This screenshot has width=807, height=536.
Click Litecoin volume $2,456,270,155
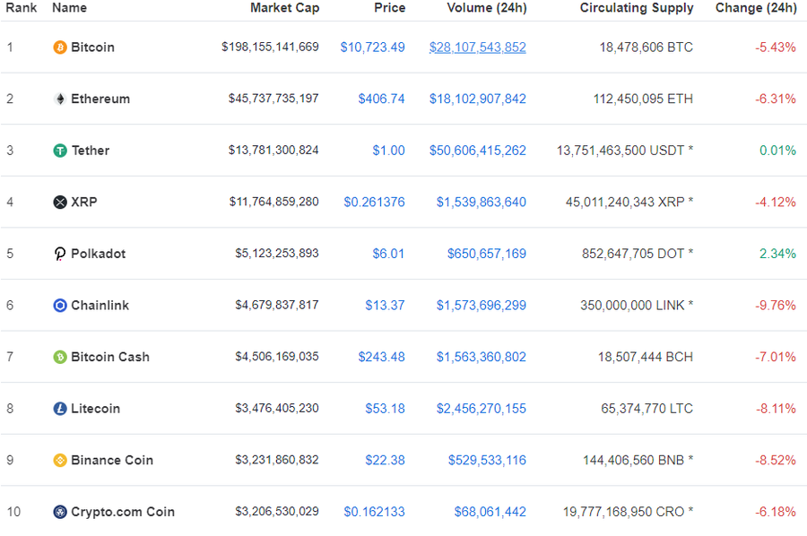coord(482,409)
